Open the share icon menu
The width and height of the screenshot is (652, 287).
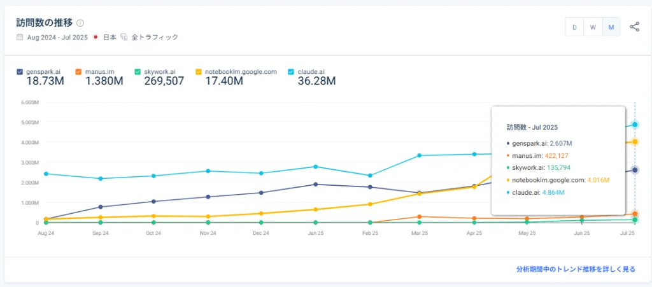point(634,27)
